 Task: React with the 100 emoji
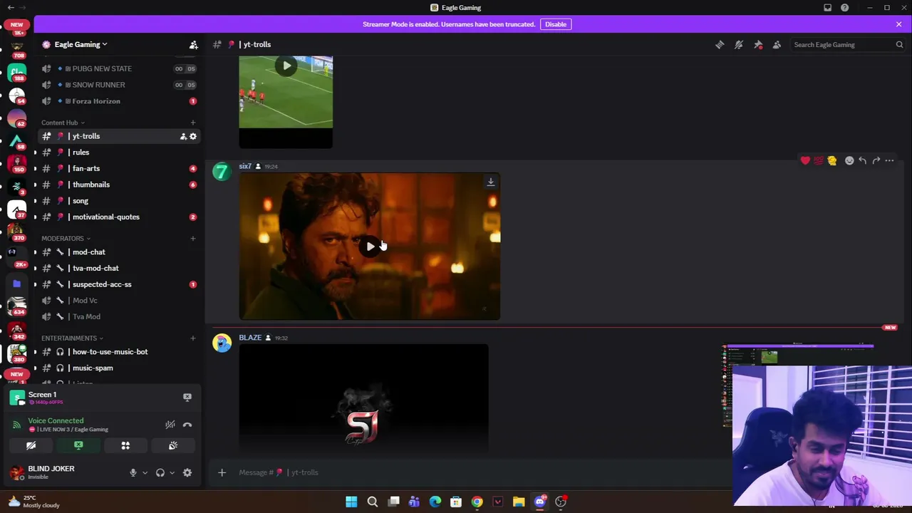819,161
